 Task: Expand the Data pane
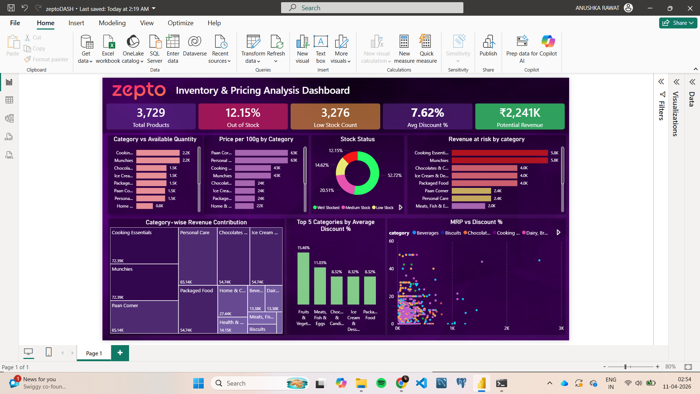[x=692, y=82]
